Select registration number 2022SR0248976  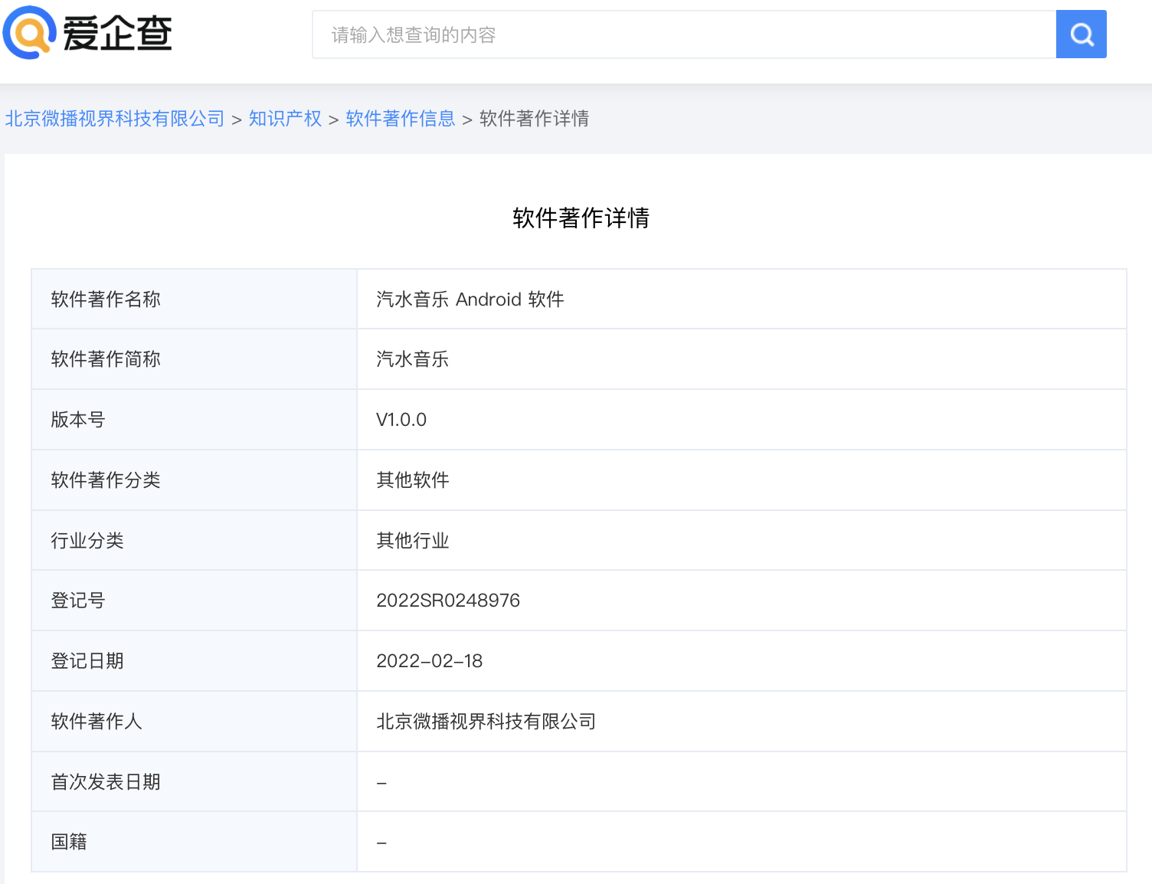point(448,601)
